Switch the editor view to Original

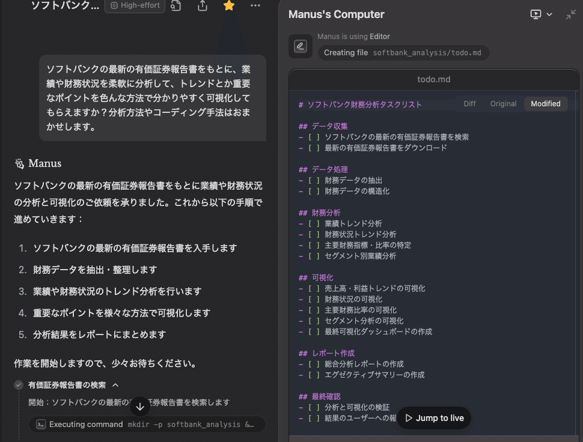[503, 104]
